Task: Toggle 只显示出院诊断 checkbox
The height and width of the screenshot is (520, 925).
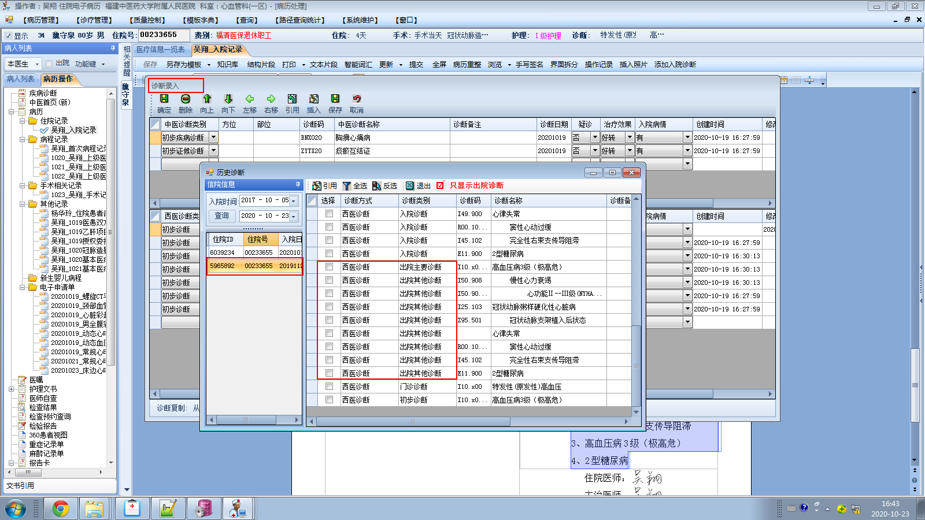Action: [441, 185]
